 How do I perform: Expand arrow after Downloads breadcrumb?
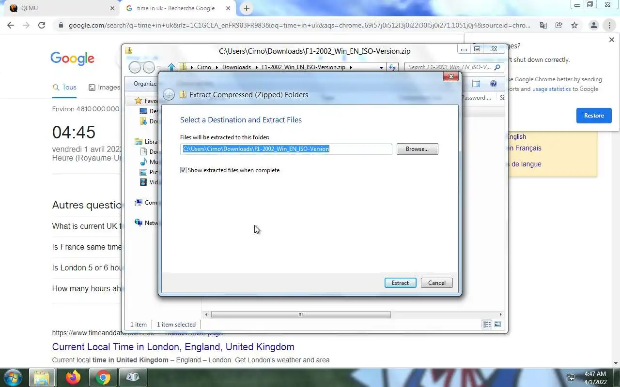(256, 67)
